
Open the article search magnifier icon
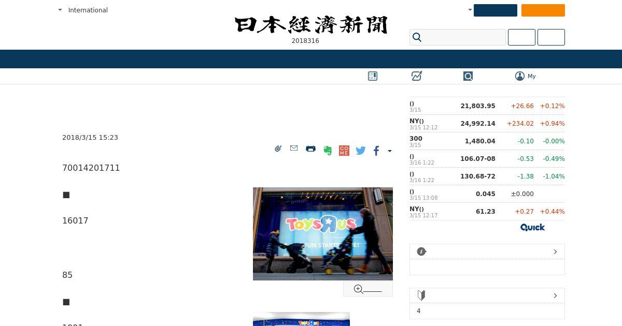pos(468,76)
